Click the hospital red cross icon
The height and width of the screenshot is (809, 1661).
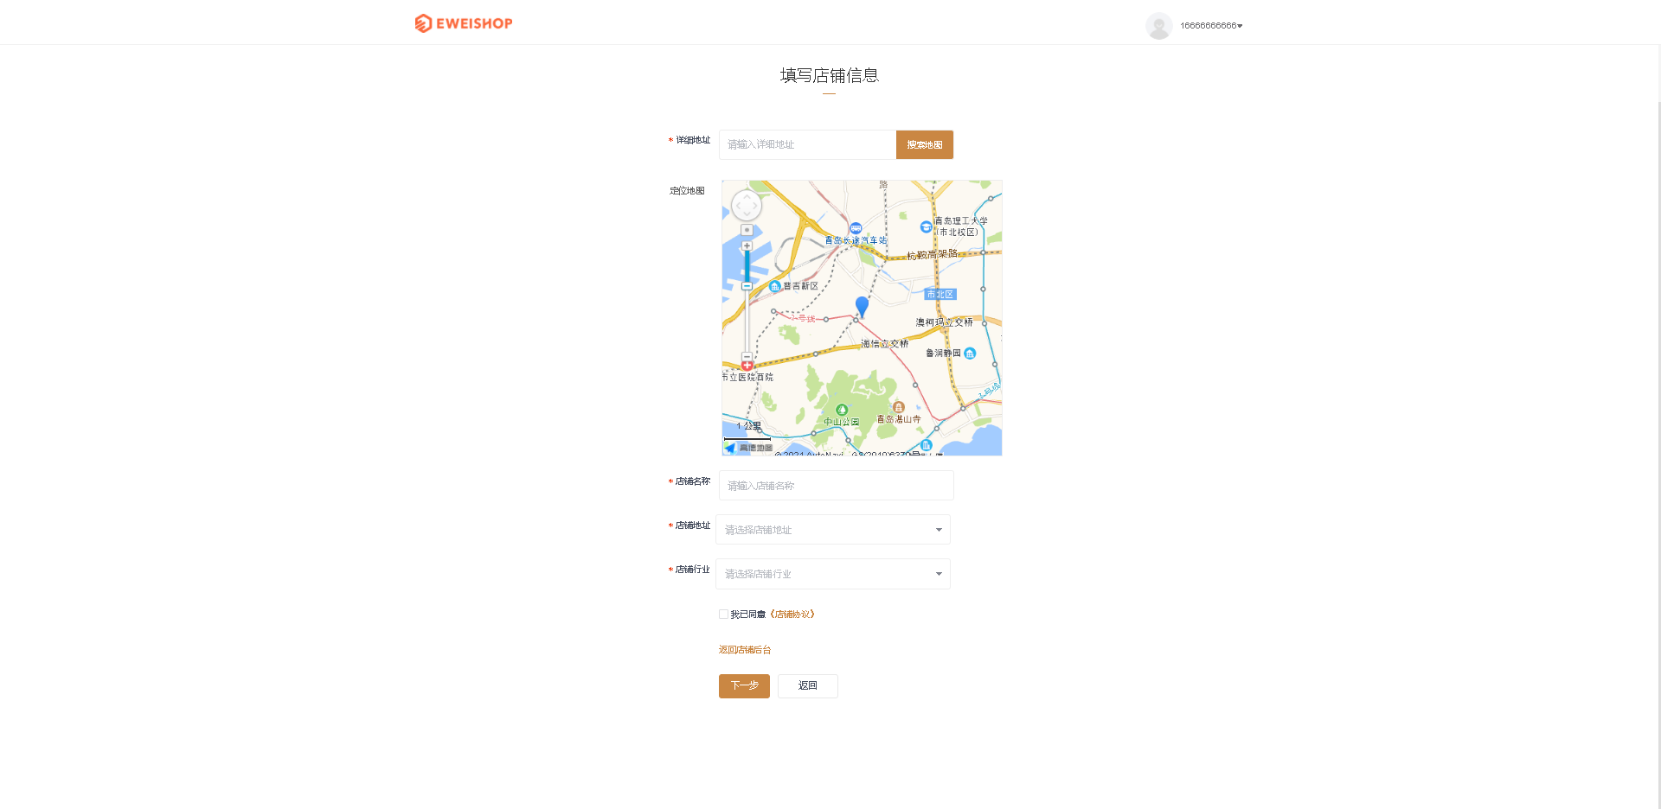click(747, 366)
